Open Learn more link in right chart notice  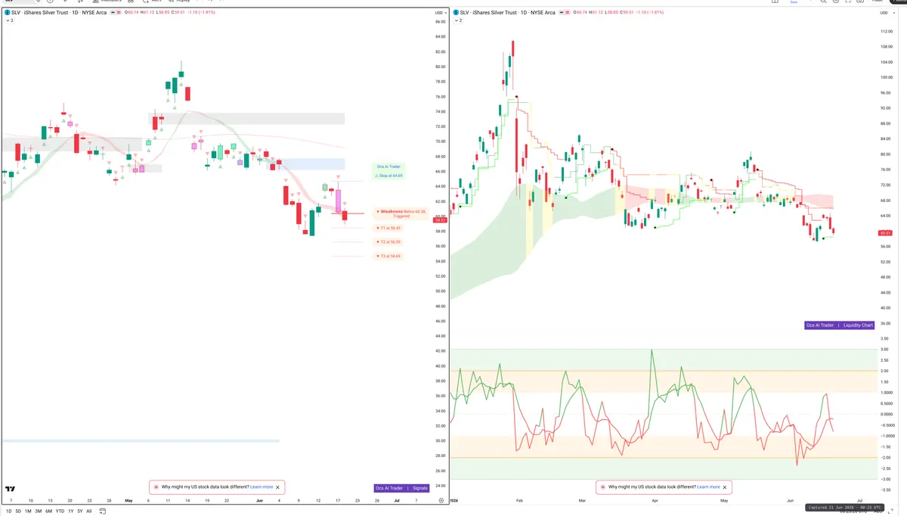pyautogui.click(x=708, y=487)
